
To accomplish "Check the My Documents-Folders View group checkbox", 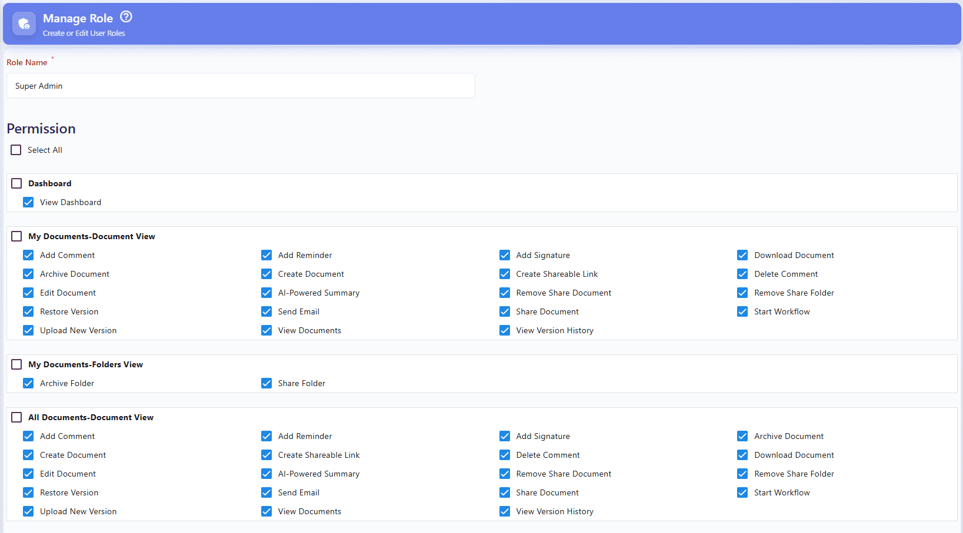I will [16, 364].
